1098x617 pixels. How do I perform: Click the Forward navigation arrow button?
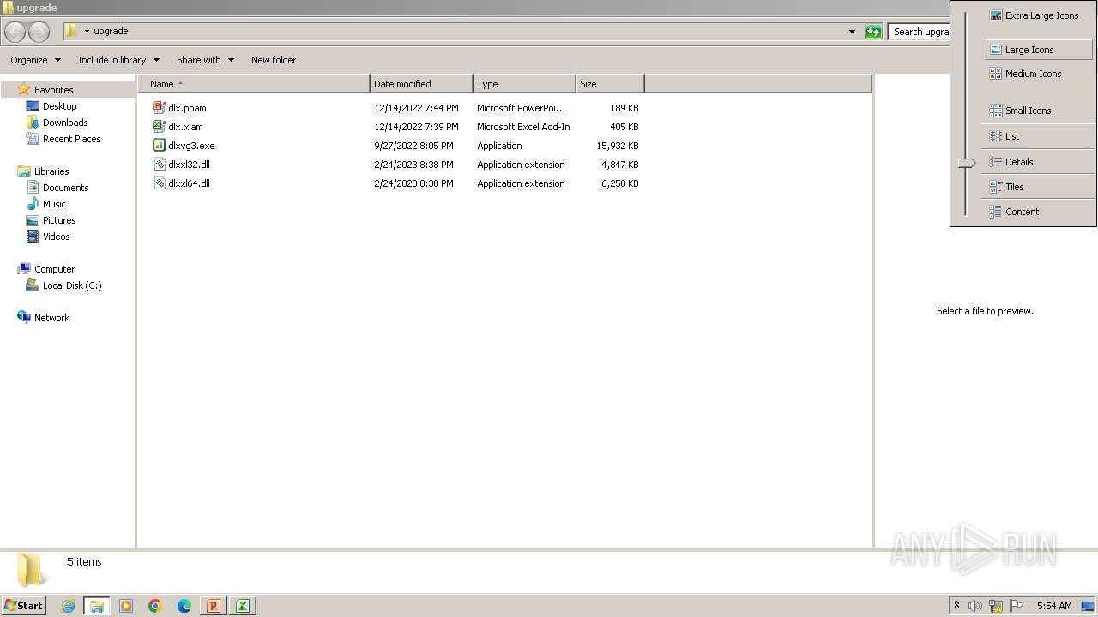point(39,32)
